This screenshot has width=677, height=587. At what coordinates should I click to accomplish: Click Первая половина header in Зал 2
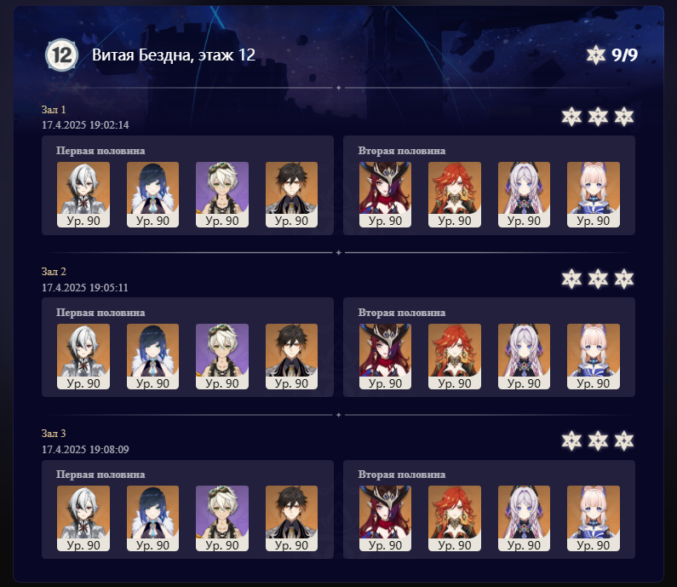[100, 313]
